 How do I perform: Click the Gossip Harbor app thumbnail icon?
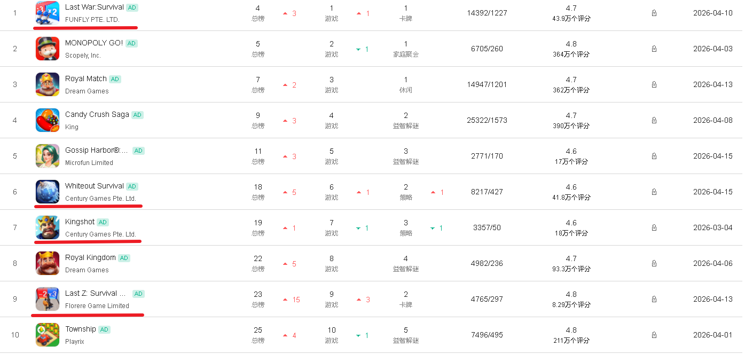(x=47, y=156)
